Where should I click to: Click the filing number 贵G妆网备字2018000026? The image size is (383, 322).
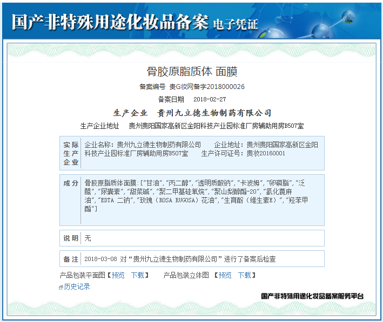tap(207, 87)
